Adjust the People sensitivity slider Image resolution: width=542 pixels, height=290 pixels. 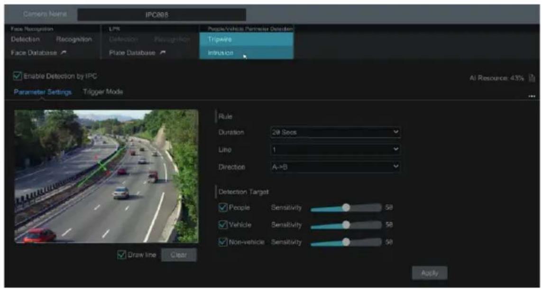(346, 208)
